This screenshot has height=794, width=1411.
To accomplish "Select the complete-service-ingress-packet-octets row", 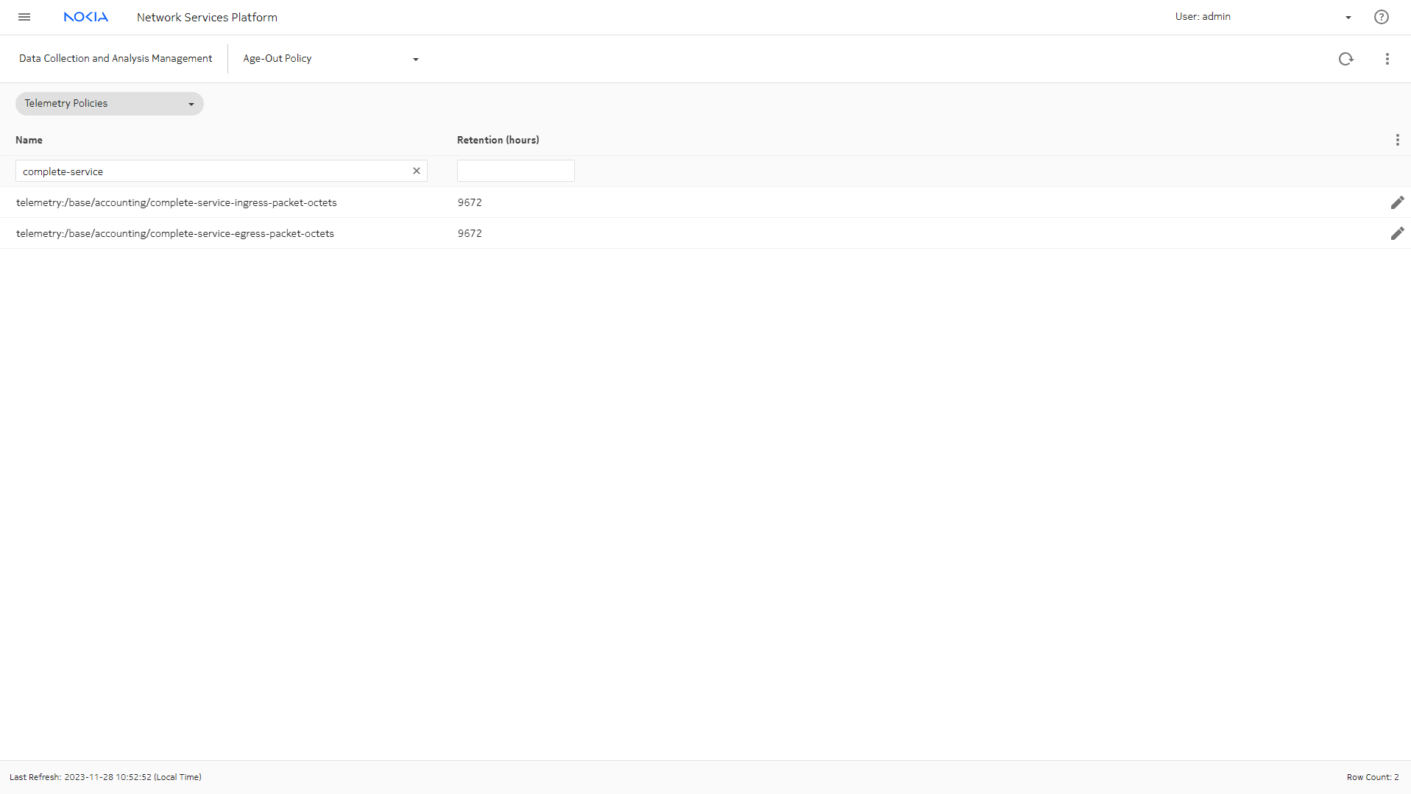I will coord(177,202).
